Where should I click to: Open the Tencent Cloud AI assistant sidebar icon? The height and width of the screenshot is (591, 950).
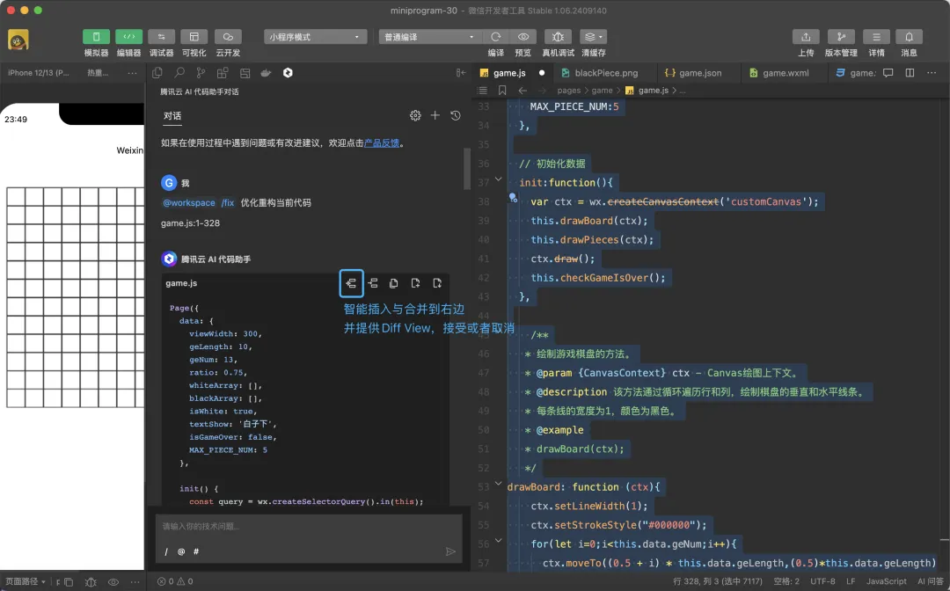[288, 73]
